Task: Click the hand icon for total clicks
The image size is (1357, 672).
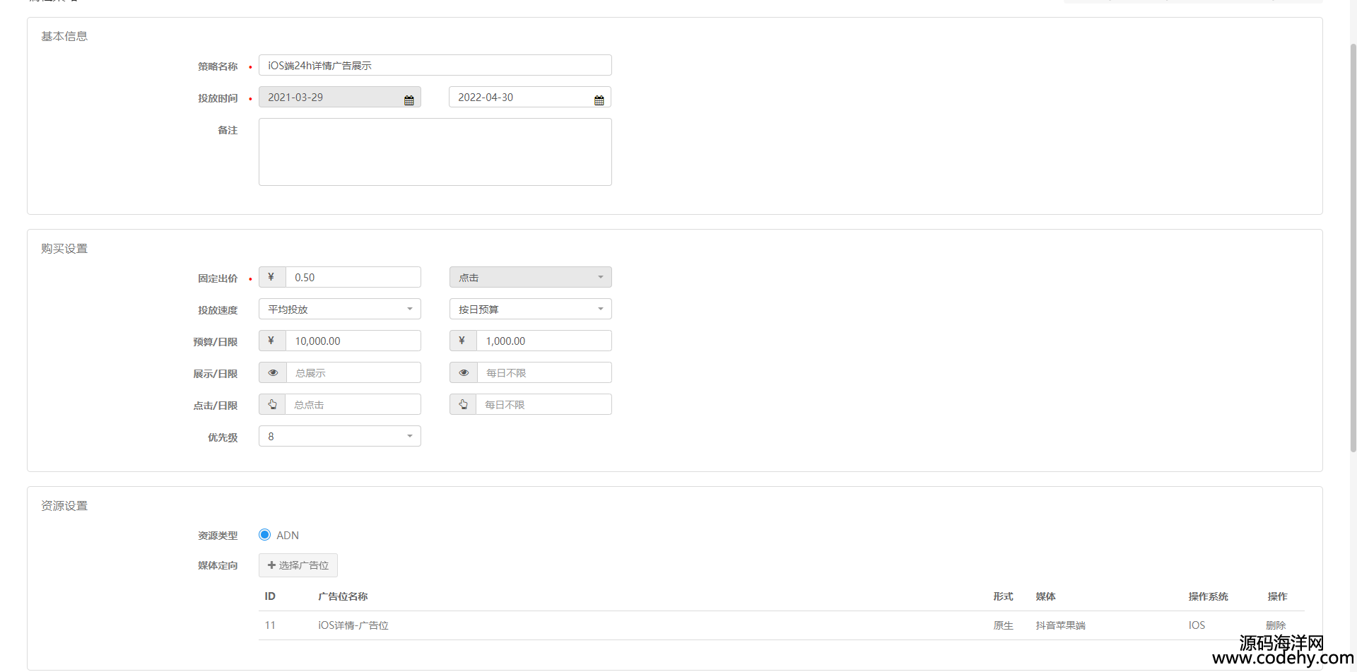Action: point(272,404)
